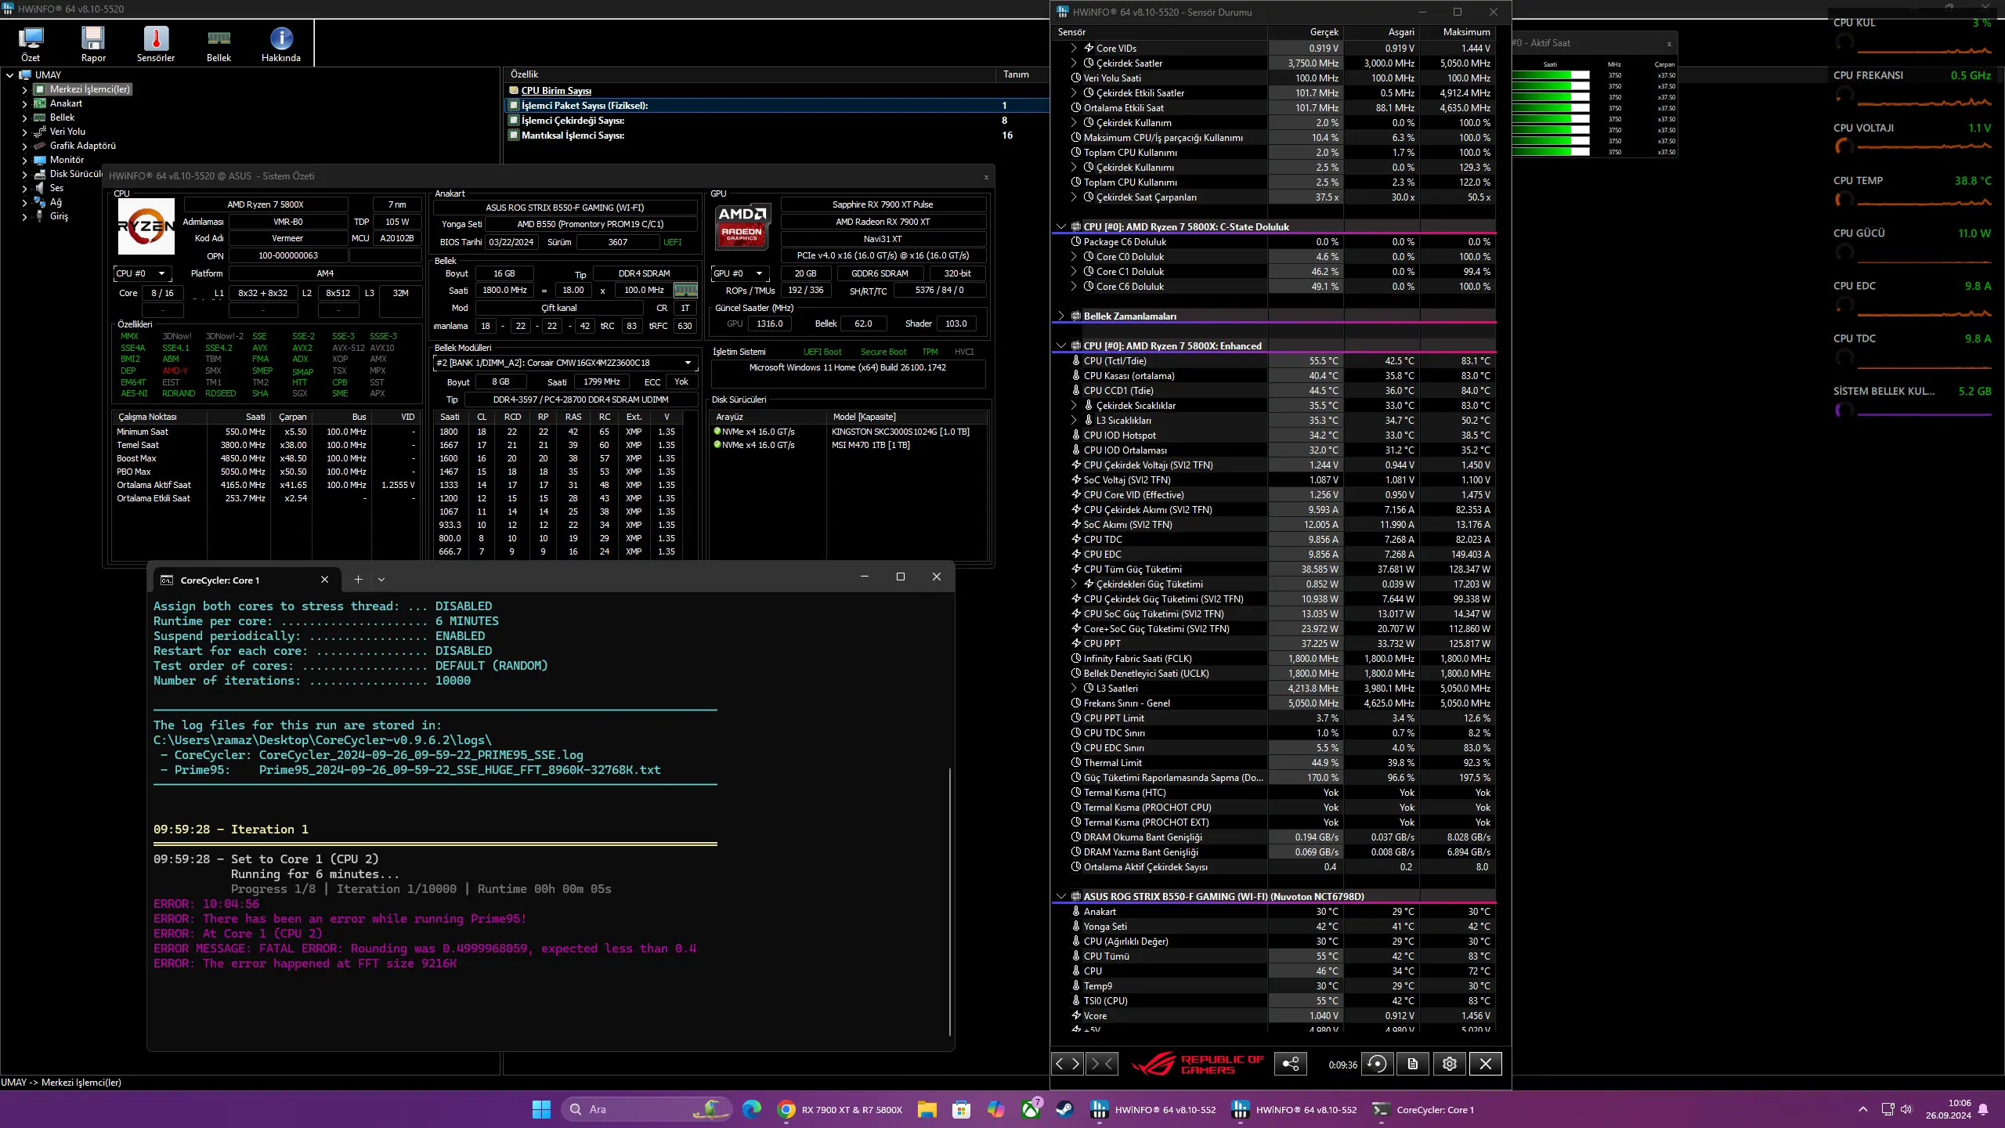Image resolution: width=2005 pixels, height=1128 pixels.
Task: Reset sensor min/max with clock icon
Action: point(1377,1063)
